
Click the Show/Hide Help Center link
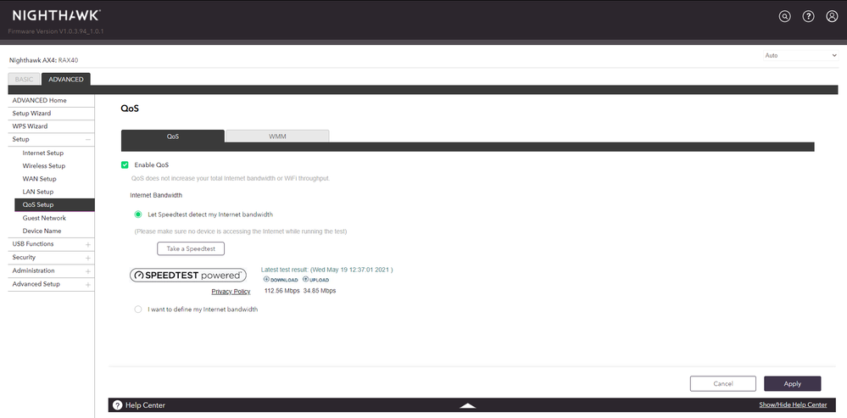[x=793, y=405]
